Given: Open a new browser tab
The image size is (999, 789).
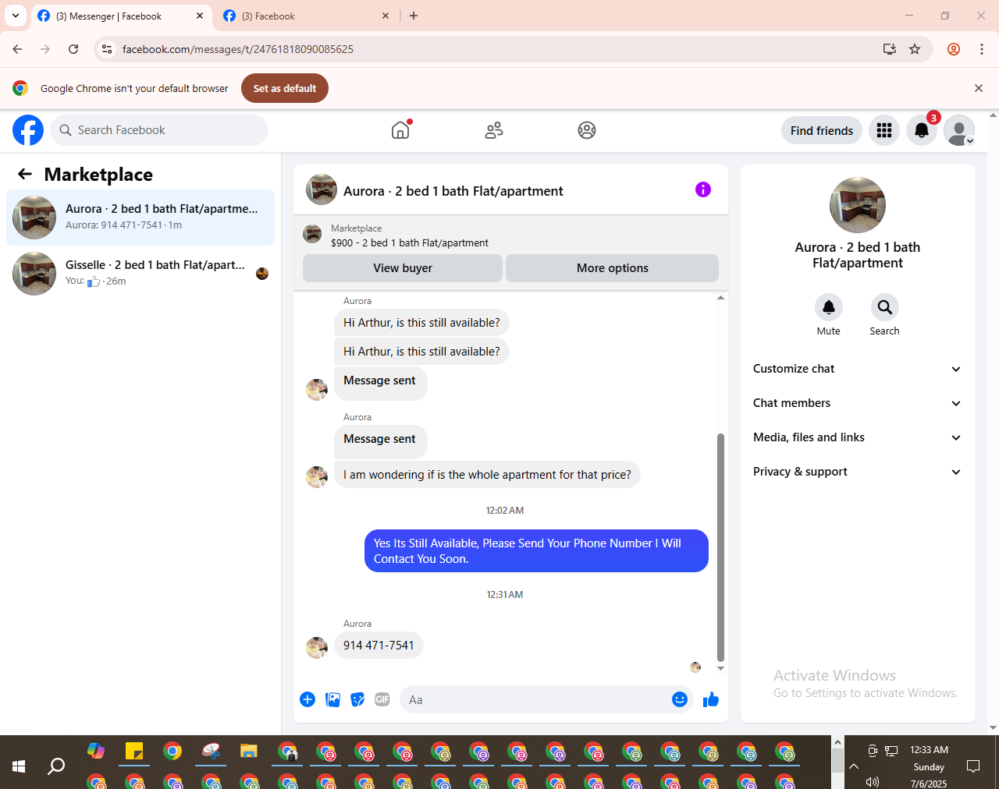Looking at the screenshot, I should coord(414,16).
